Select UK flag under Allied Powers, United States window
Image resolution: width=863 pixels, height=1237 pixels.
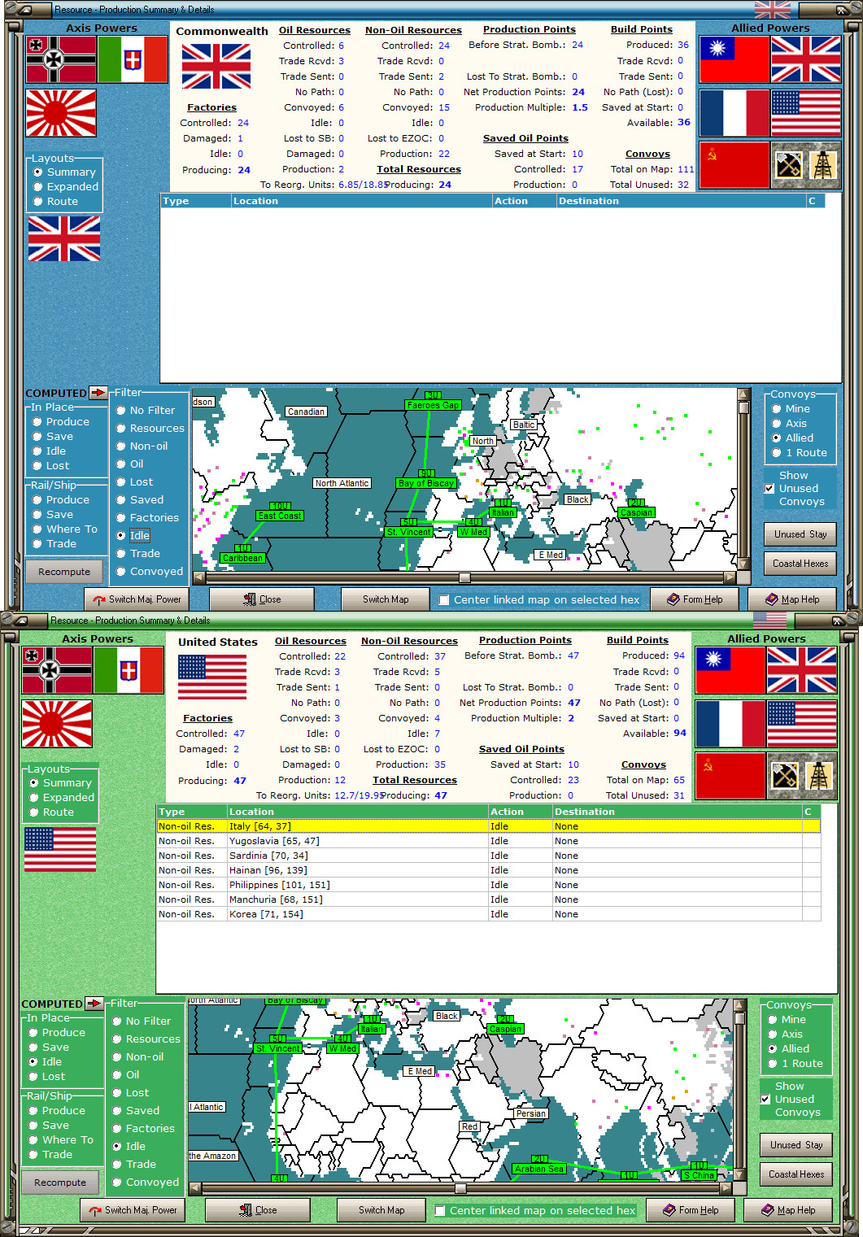click(801, 670)
